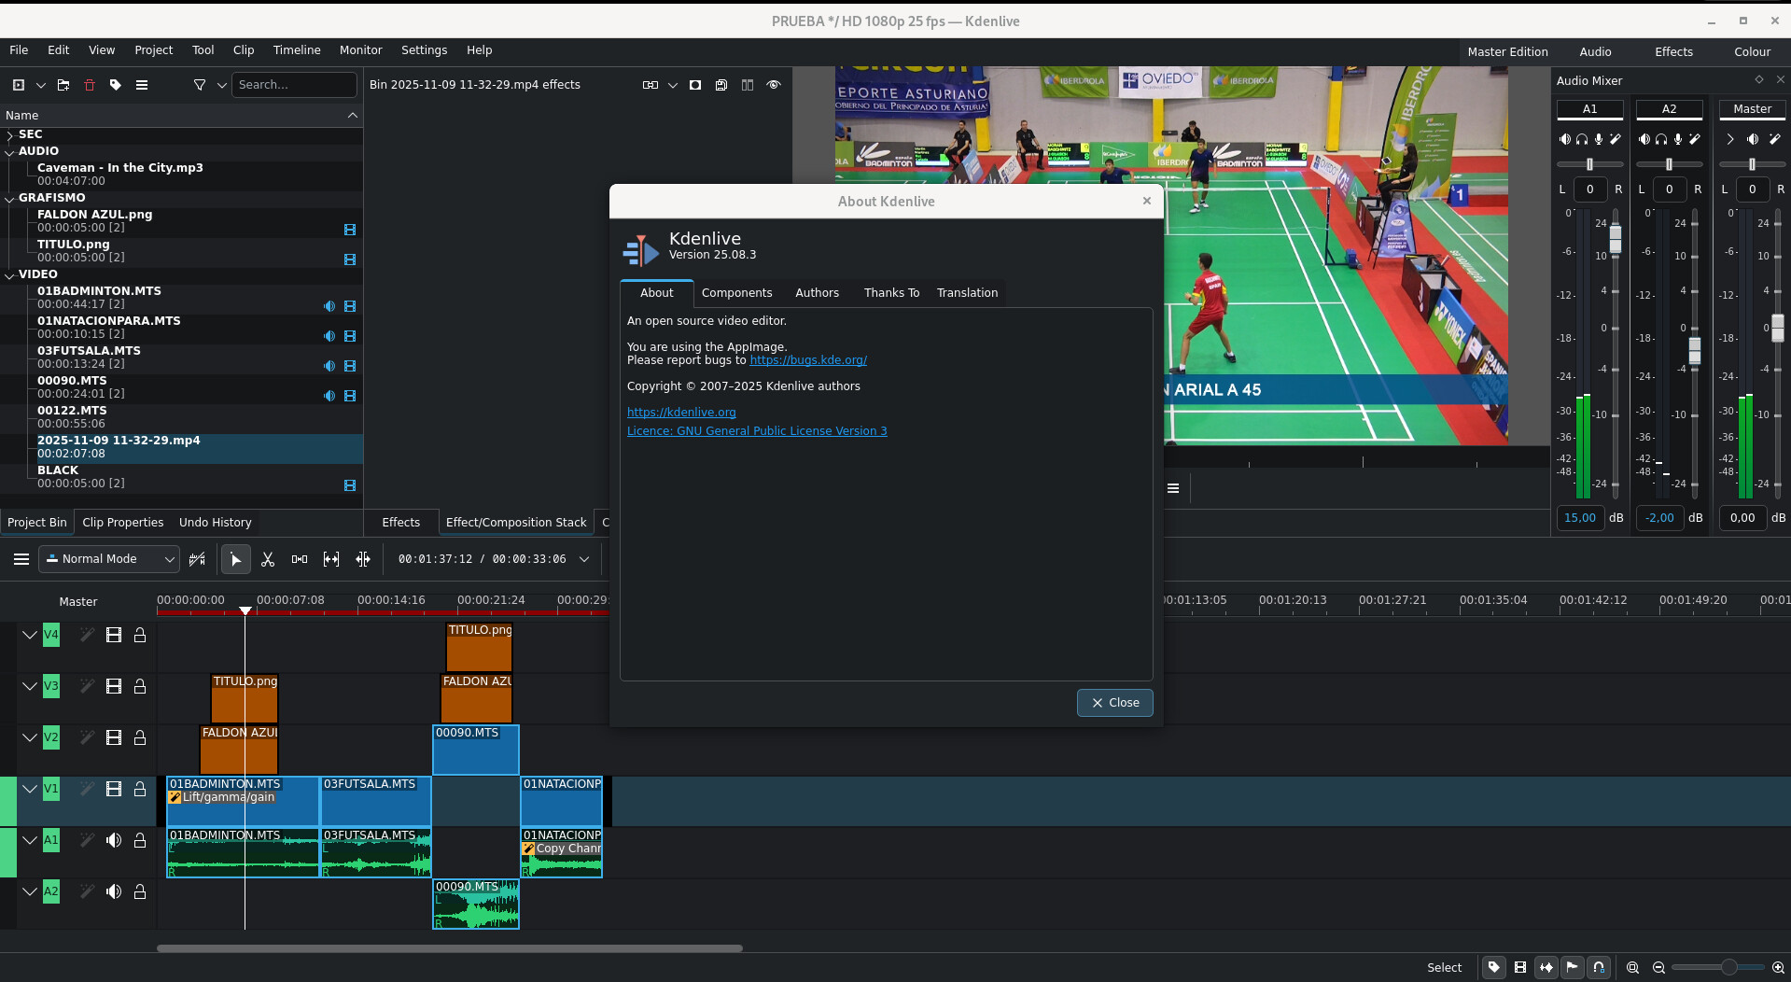Zoom in the timeline with magnifier icon
The height and width of the screenshot is (982, 1791).
[1778, 968]
